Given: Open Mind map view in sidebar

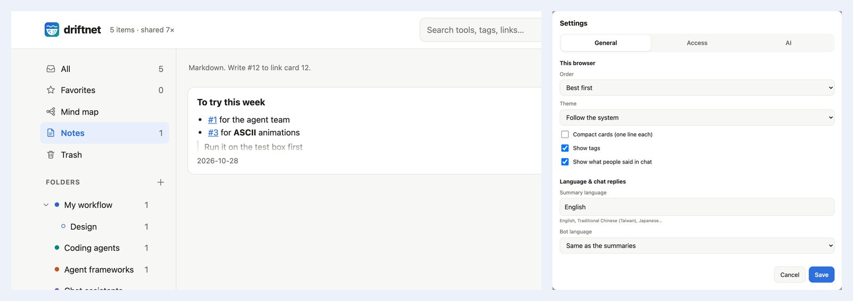Looking at the screenshot, I should [104, 112].
